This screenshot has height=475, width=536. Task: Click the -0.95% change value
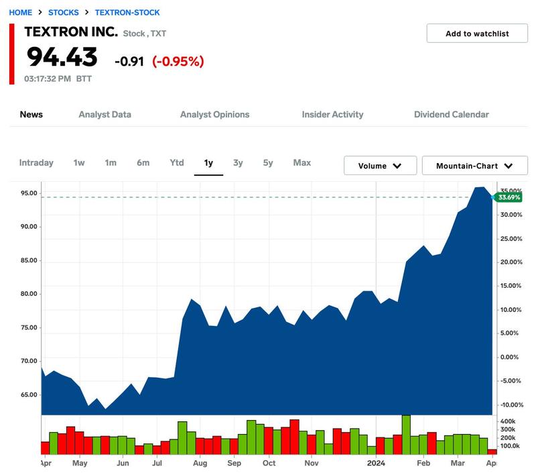(x=178, y=62)
